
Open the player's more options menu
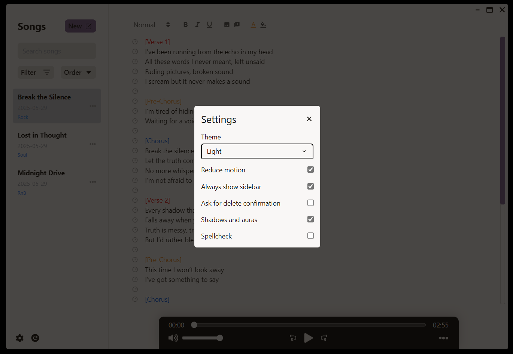click(444, 338)
